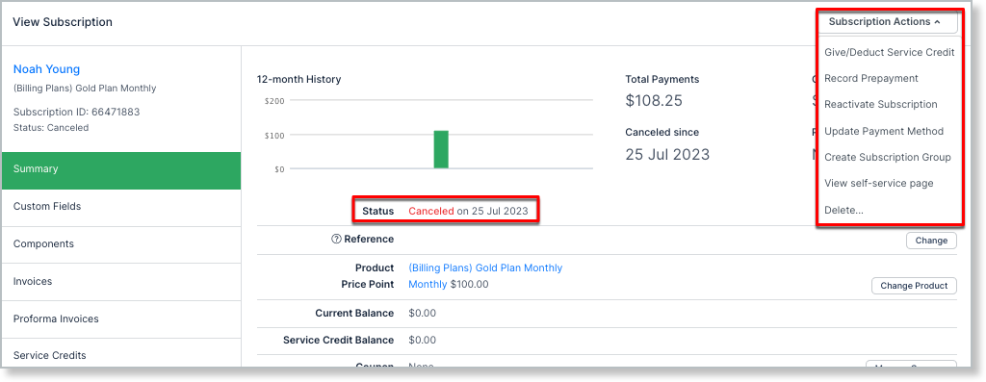Image resolution: width=986 pixels, height=382 pixels.
Task: Click the Change Product button
Action: [914, 286]
